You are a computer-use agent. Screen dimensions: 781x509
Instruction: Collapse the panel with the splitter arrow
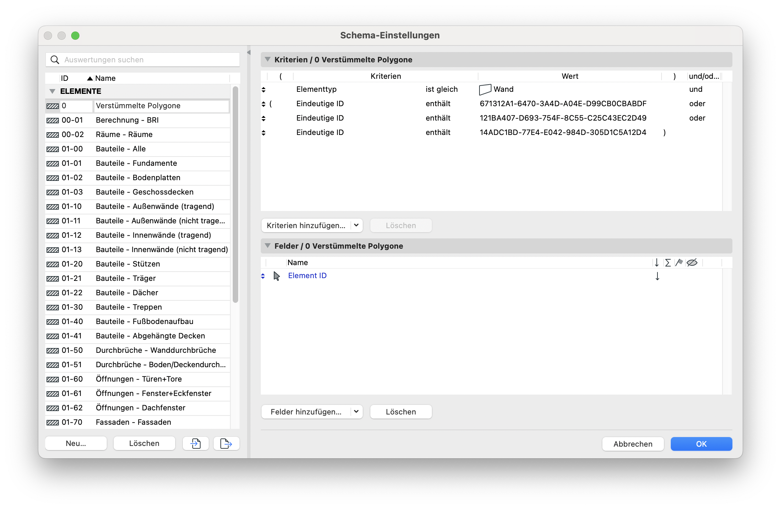pos(249,52)
